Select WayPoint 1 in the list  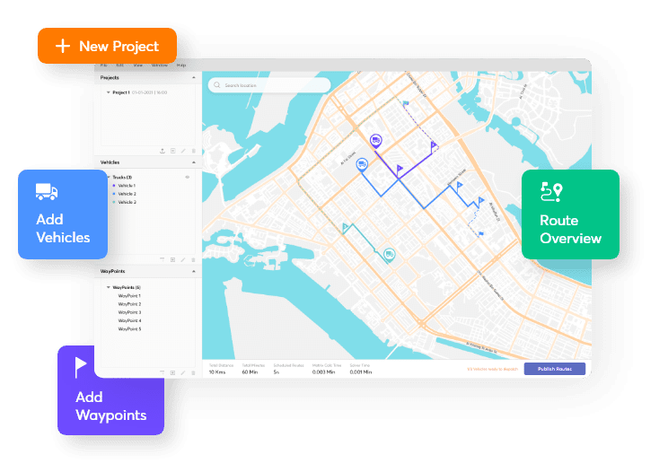[x=129, y=296]
